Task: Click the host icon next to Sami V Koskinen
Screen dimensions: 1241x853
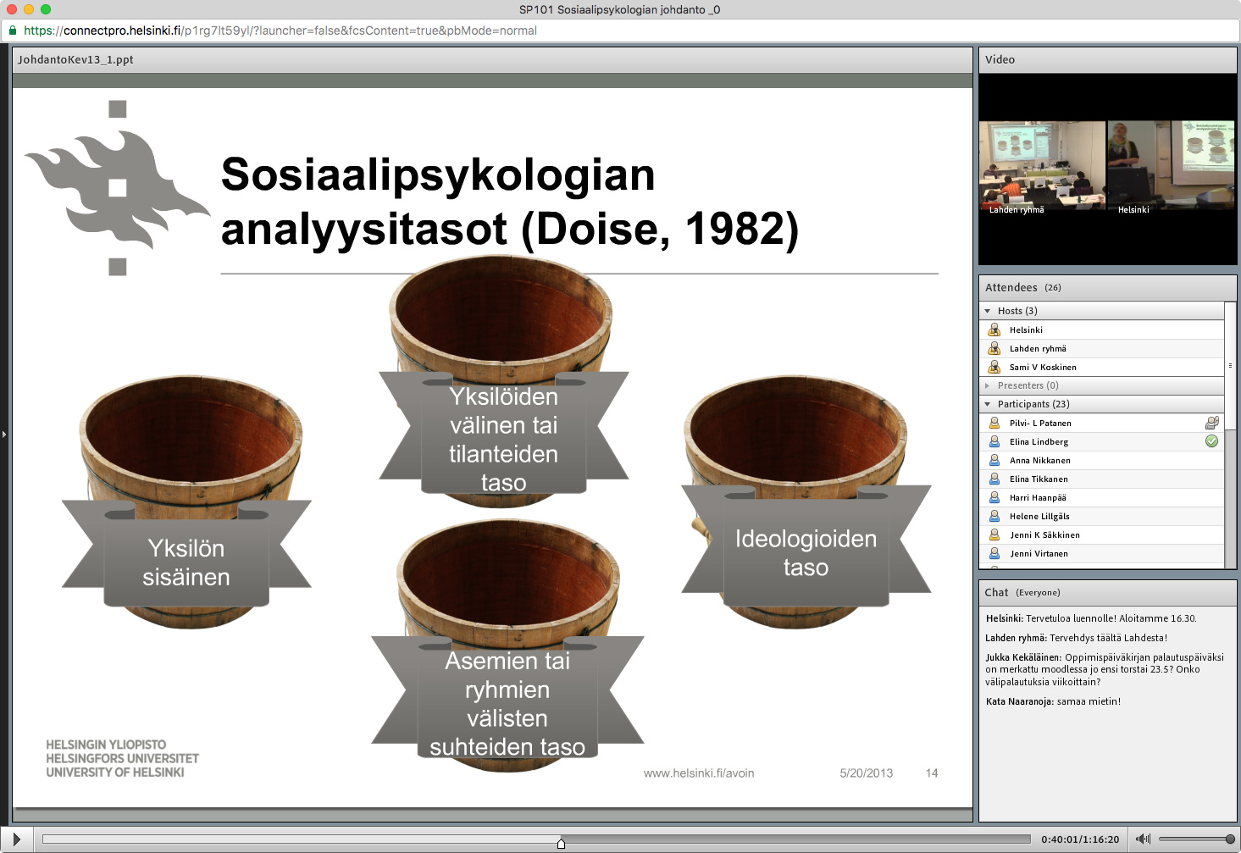Action: pos(993,367)
